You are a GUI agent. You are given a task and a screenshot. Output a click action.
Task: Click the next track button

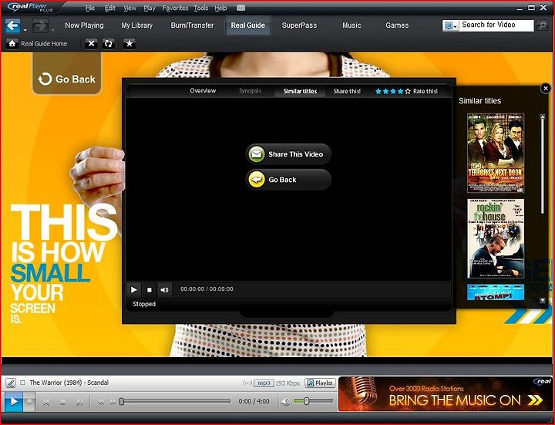click(79, 402)
